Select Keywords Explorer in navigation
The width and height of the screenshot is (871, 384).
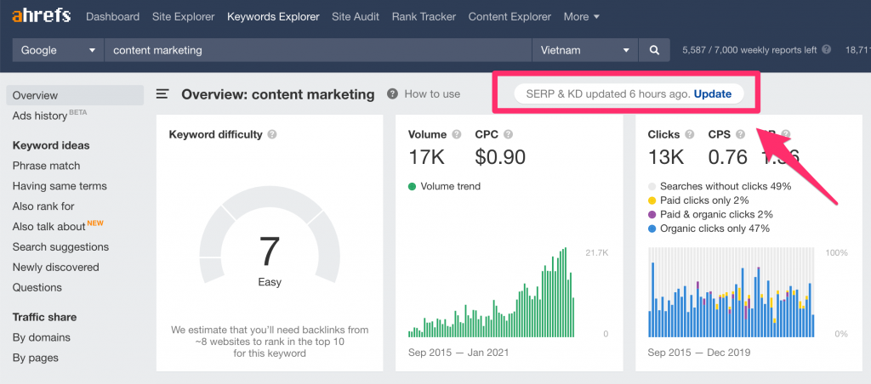[273, 17]
